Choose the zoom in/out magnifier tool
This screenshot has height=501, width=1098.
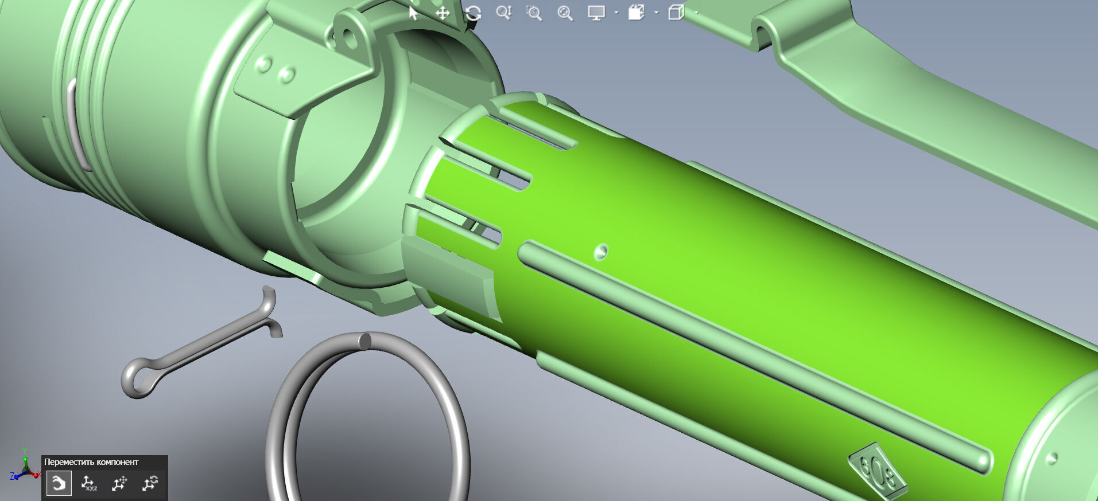(503, 13)
